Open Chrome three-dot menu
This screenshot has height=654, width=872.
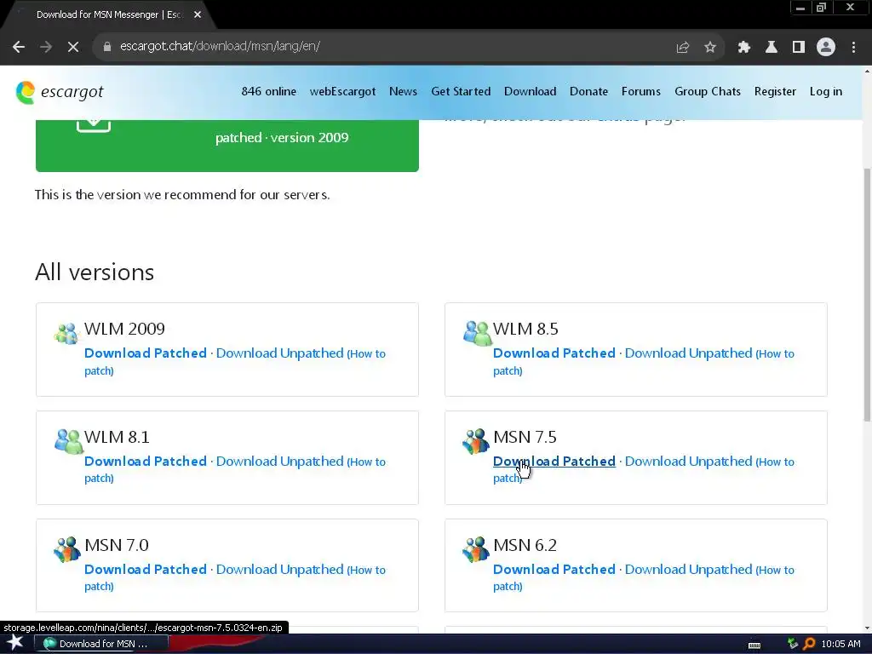853,47
